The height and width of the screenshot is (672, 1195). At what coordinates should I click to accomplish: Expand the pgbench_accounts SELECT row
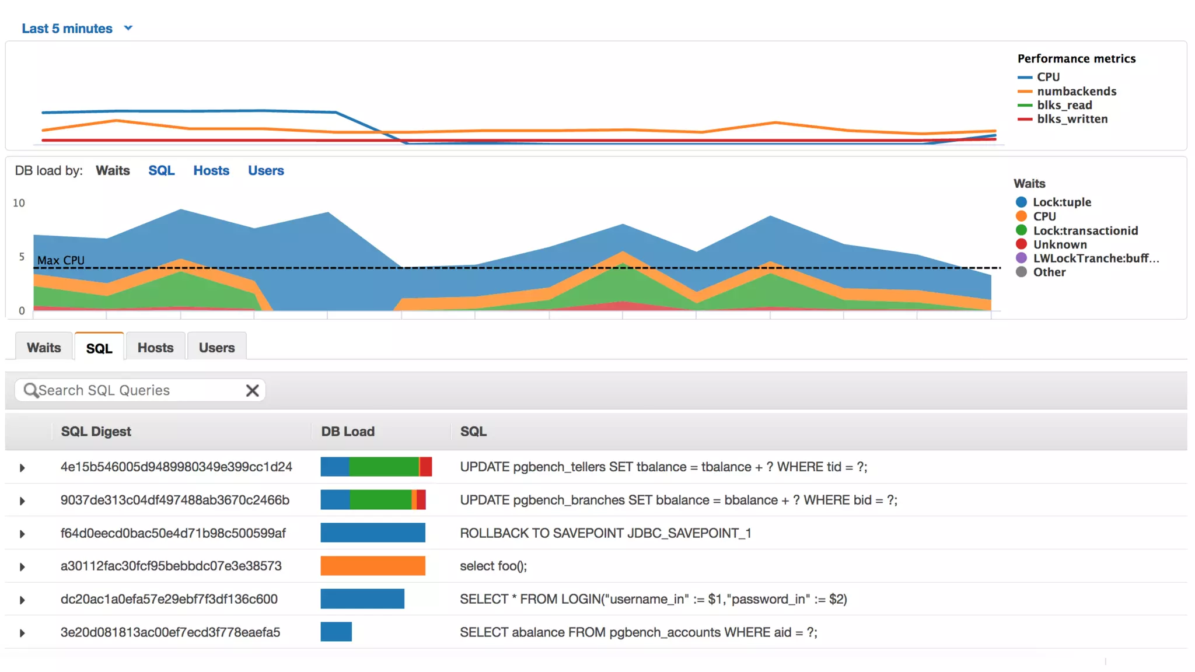[x=22, y=633]
